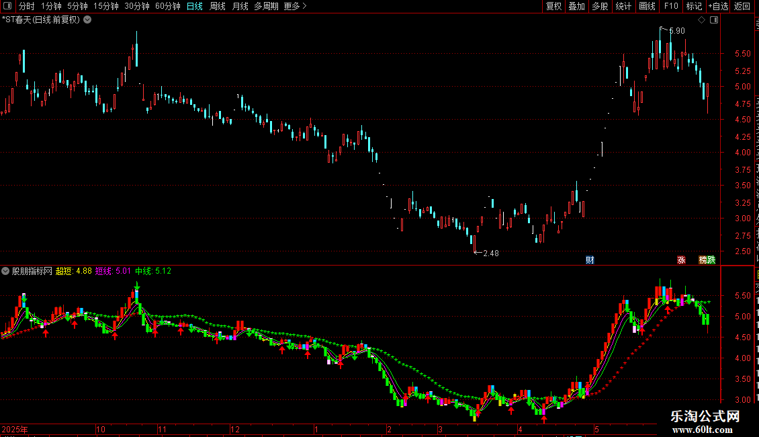Click the 统计 statistics button
This screenshot has height=437, width=759.
click(623, 6)
